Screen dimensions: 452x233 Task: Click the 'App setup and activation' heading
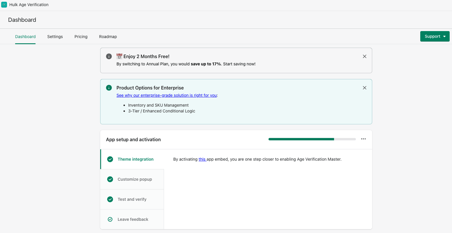[x=133, y=140]
